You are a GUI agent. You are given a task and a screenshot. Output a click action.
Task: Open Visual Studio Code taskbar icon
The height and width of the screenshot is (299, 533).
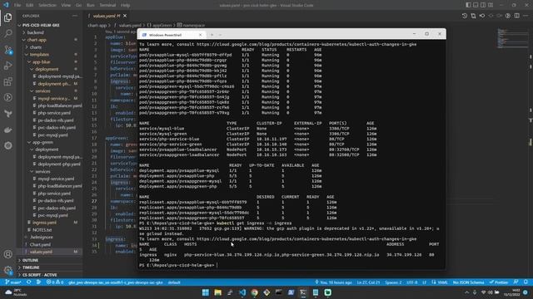242,292
